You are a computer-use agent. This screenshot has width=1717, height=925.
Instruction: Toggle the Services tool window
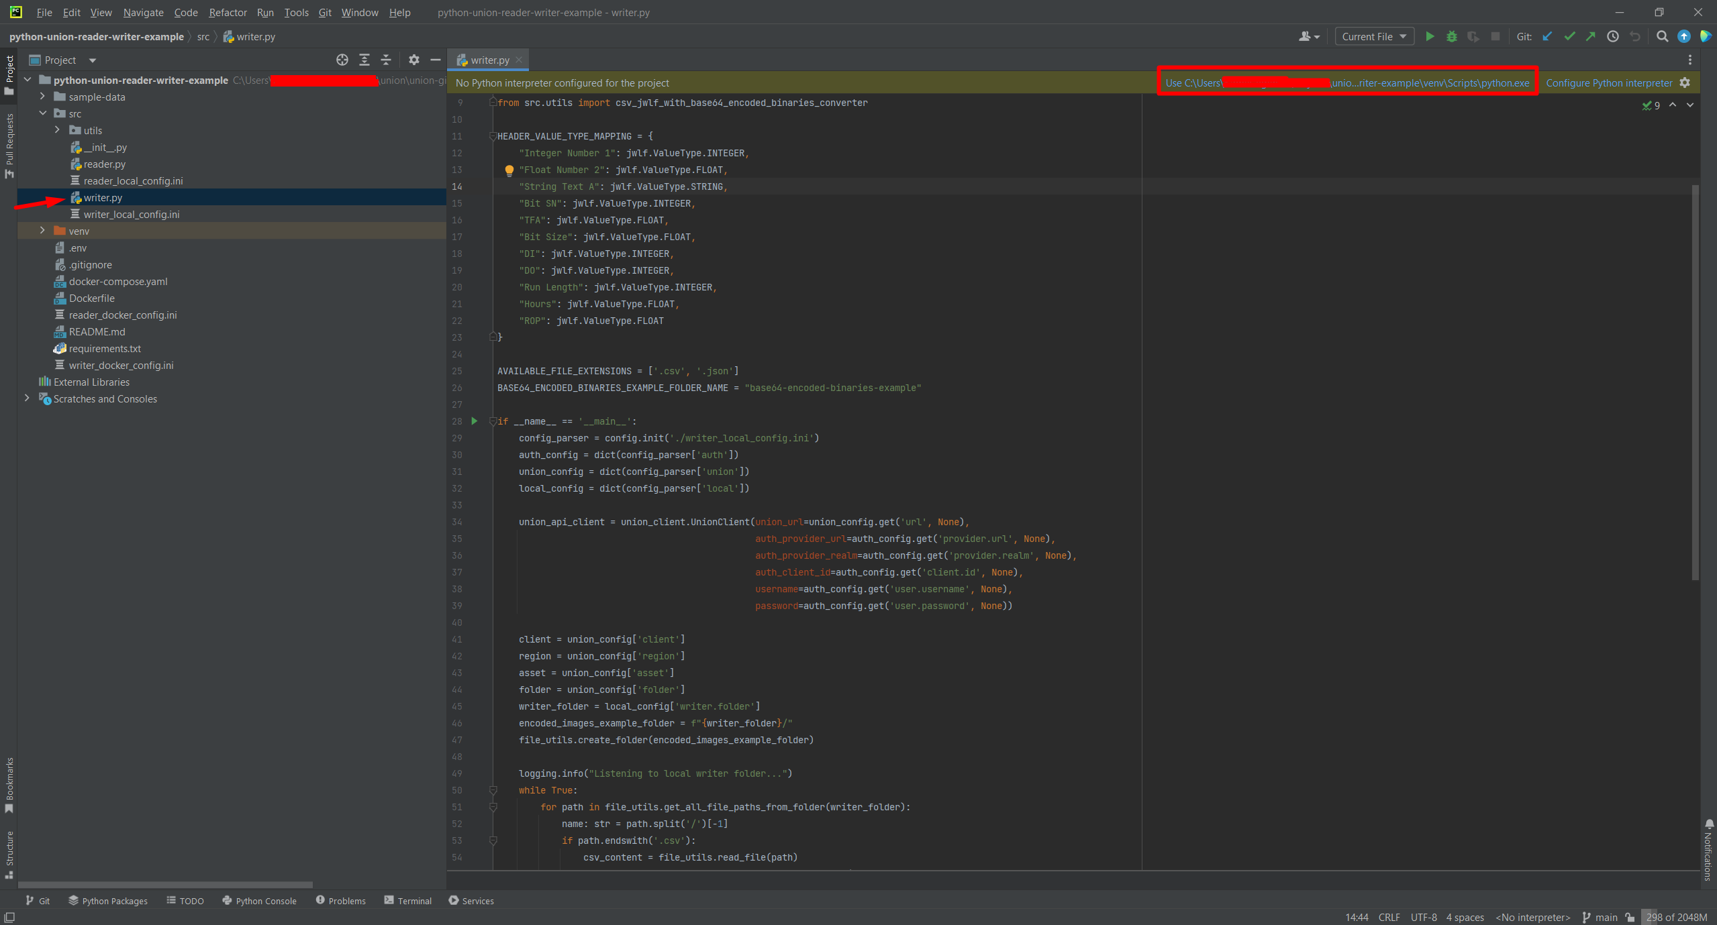(471, 901)
